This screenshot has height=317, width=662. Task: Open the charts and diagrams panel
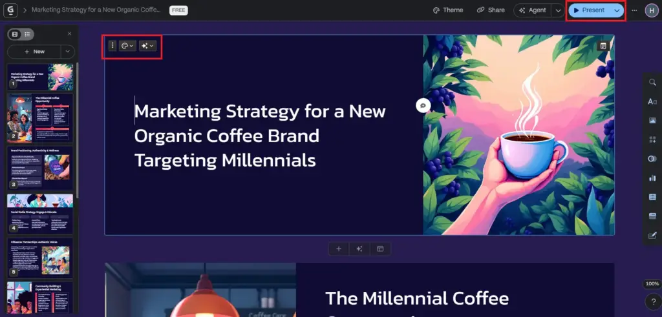pos(652,178)
